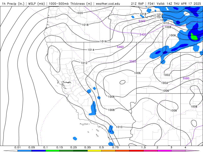Viewport: 203px width, 152px height.
Task: Click the purple 5580 thickness label
Action: [186, 78]
